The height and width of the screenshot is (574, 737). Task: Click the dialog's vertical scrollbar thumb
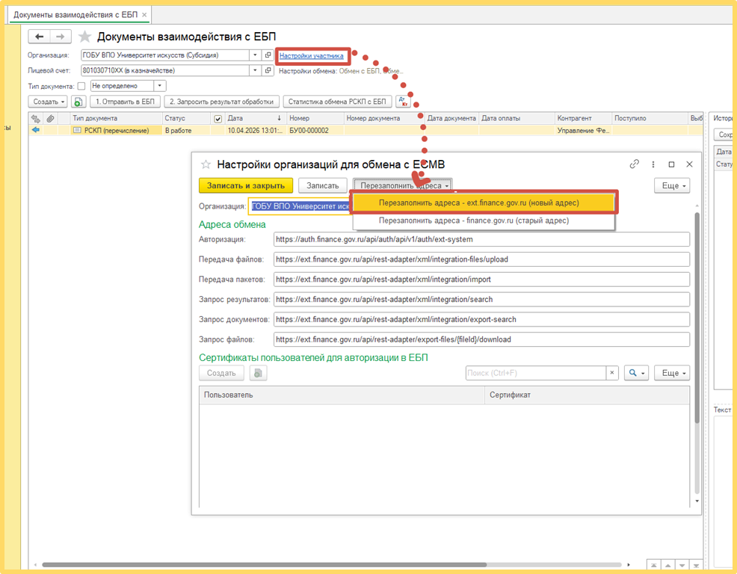pyautogui.click(x=697, y=318)
